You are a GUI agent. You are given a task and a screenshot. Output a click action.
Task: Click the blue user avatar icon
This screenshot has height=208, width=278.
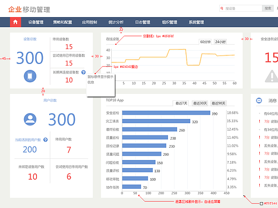30,119
